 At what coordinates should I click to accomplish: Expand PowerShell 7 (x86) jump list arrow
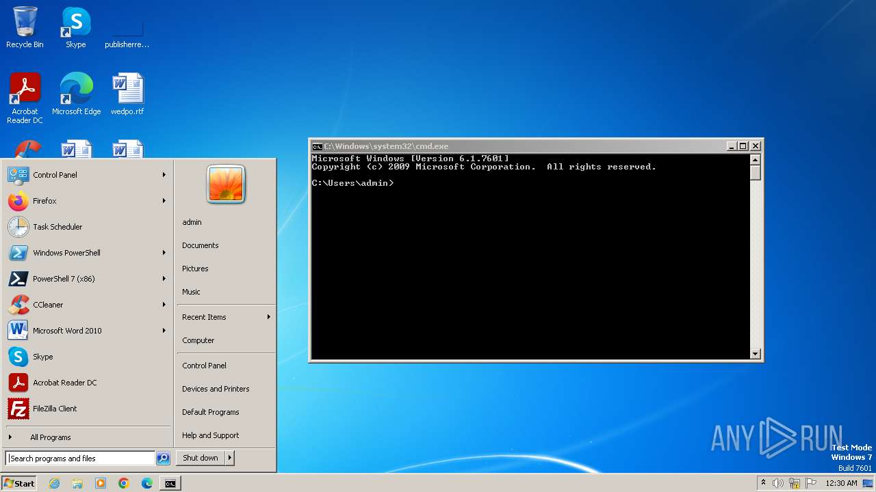(164, 279)
